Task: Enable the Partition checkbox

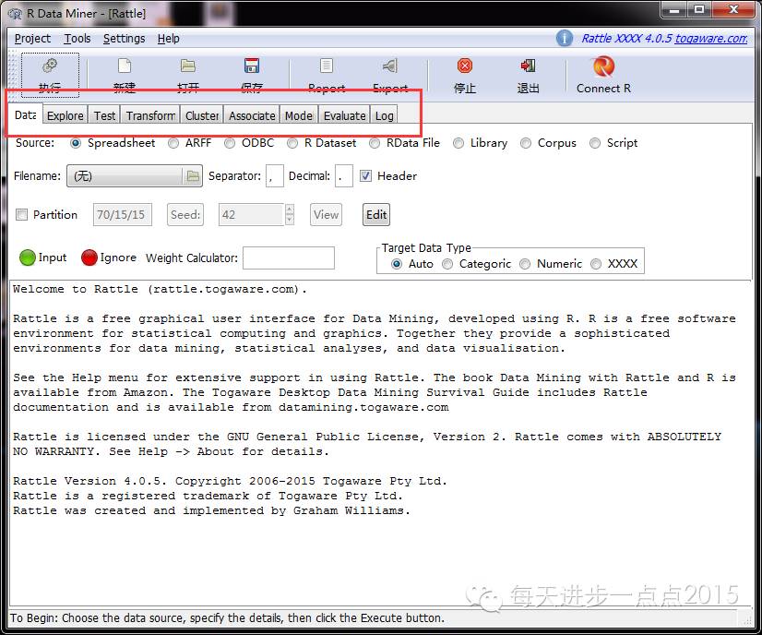Action: 21,214
